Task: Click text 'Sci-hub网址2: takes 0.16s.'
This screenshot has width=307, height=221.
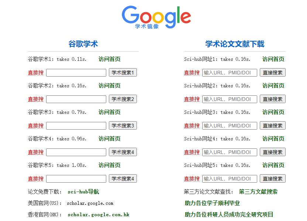Action: click(217, 85)
